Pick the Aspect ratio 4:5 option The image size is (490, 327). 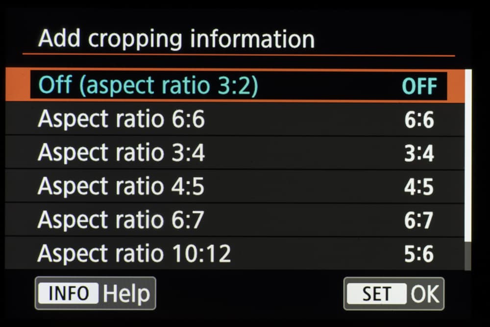point(121,186)
